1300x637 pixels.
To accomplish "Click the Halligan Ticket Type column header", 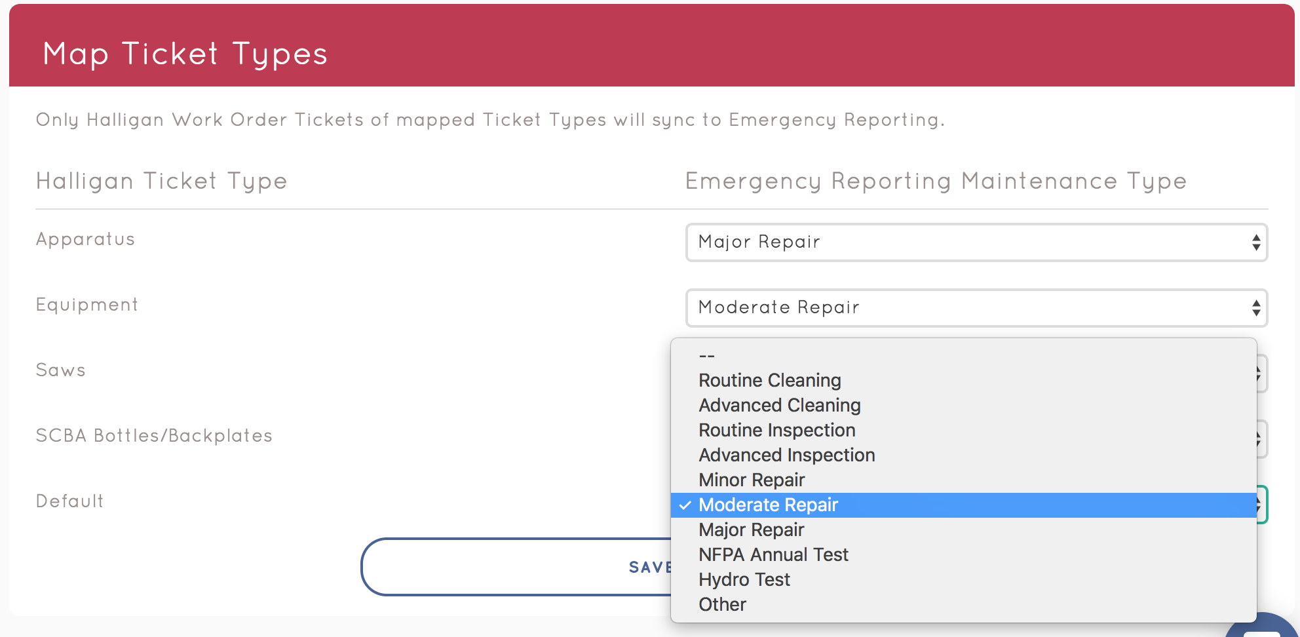I will tap(162, 182).
